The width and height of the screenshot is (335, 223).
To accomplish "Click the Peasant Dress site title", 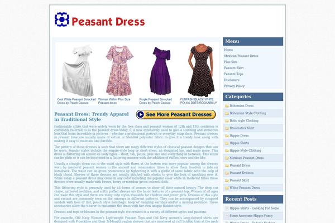I will tap(108, 22).
